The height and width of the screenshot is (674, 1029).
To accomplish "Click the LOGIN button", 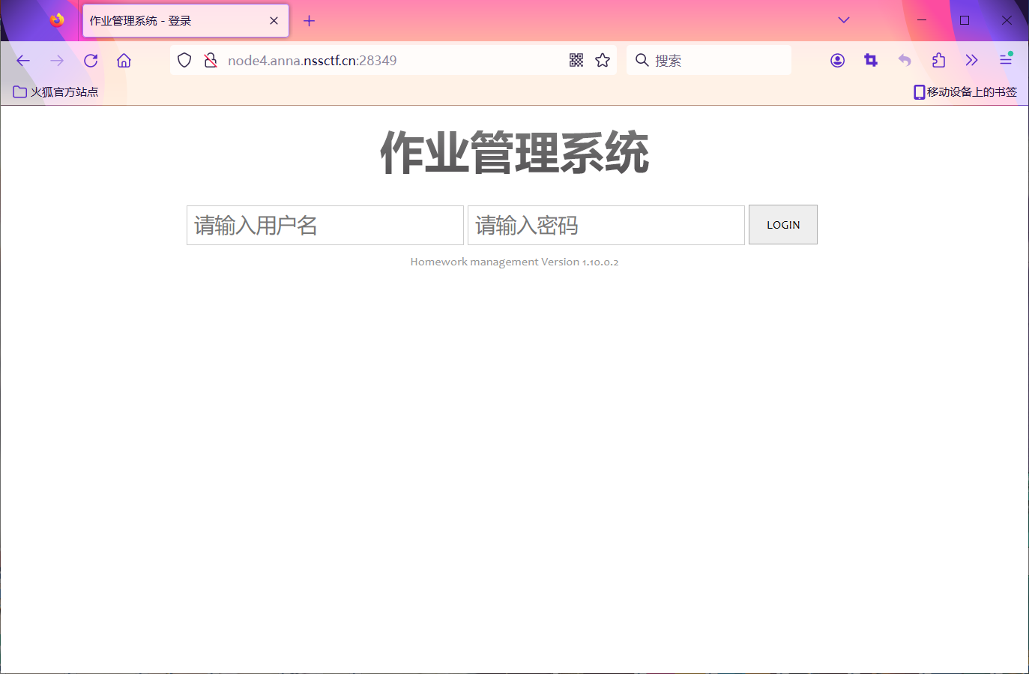I will coord(782,225).
